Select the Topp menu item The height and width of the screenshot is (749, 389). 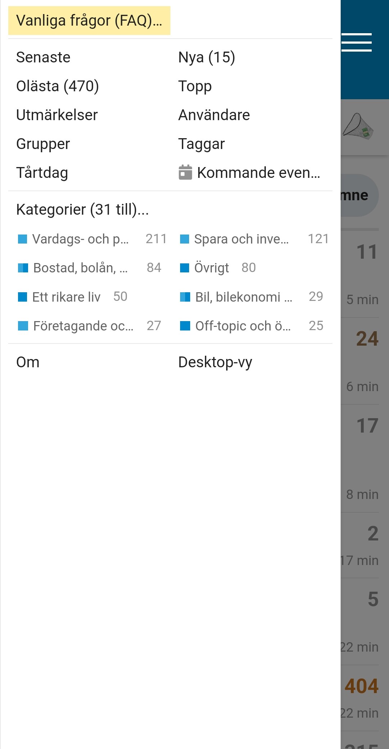195,86
